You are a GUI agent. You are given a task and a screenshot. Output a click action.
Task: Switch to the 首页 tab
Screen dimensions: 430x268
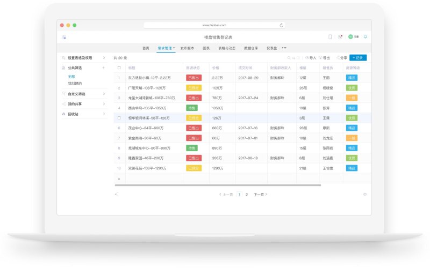coord(146,48)
